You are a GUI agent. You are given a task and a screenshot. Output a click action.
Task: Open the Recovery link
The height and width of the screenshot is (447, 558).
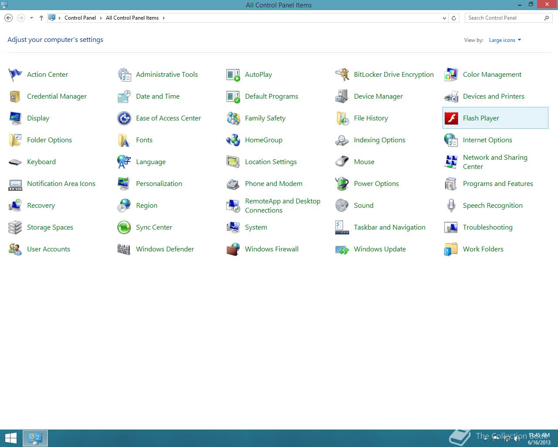coord(41,206)
